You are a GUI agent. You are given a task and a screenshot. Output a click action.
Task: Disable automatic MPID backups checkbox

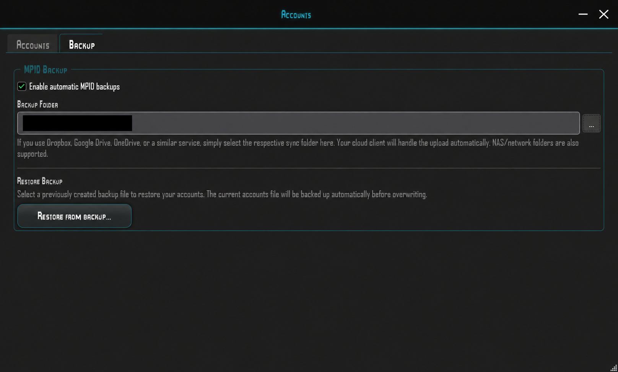22,86
